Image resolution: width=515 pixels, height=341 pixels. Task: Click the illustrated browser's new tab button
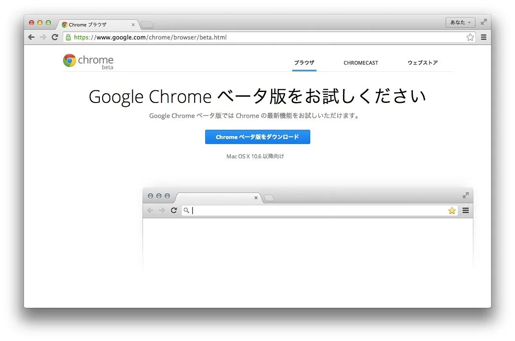pos(269,198)
